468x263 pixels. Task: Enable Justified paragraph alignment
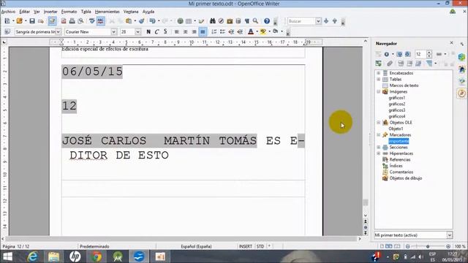203,31
